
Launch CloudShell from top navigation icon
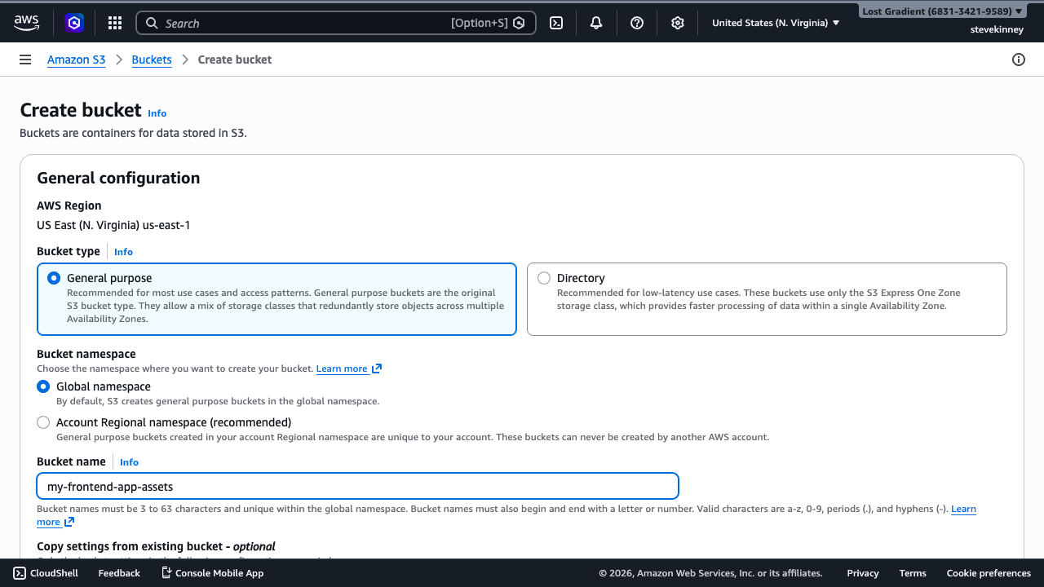[556, 23]
